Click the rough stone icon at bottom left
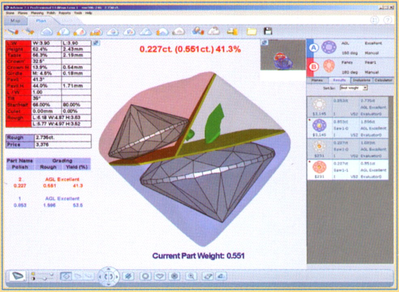Viewport: 399px width, 292px height. [19, 276]
